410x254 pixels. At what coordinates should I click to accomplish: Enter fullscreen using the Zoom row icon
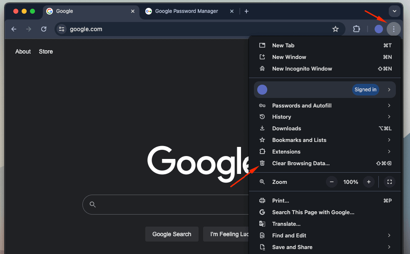coord(389,182)
